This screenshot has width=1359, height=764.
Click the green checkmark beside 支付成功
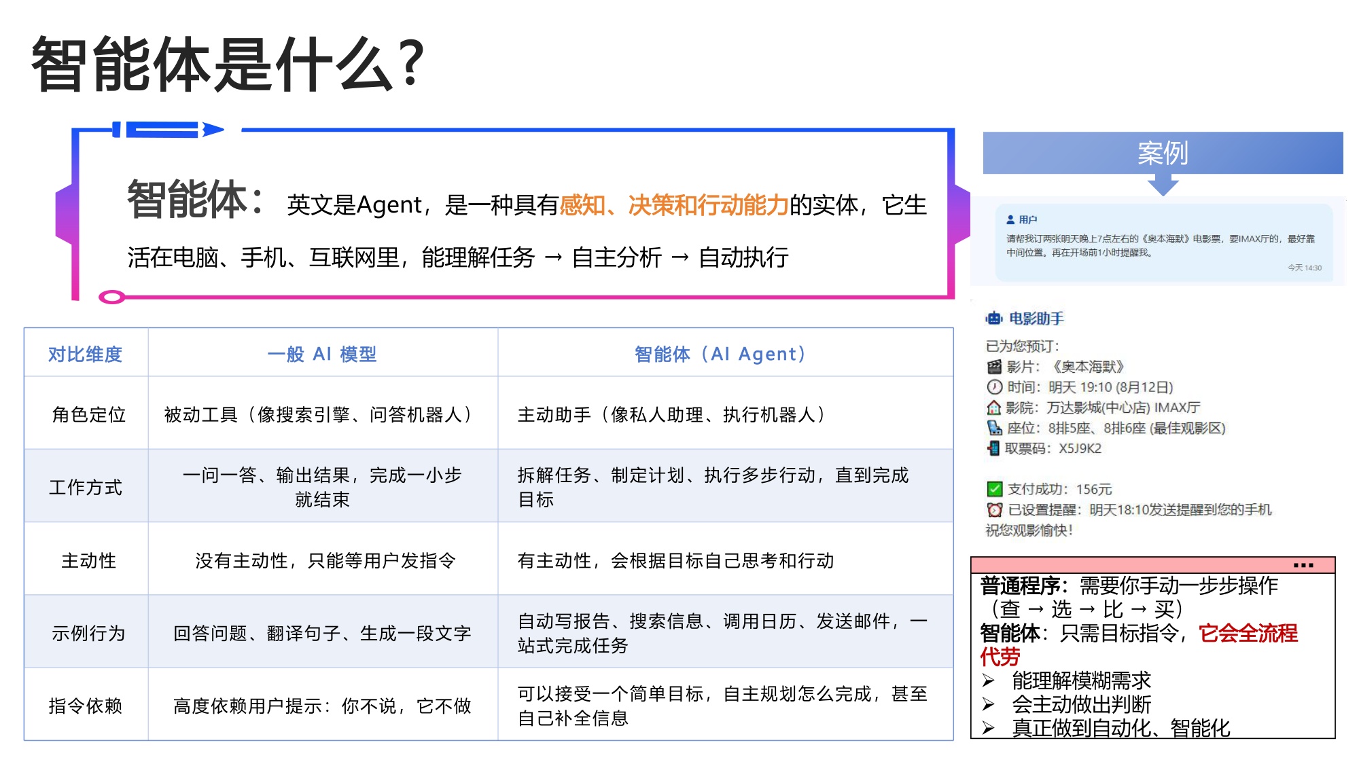(994, 489)
